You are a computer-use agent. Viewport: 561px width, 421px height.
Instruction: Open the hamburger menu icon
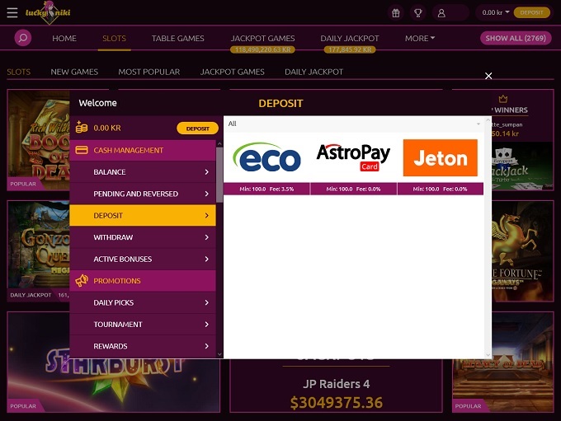click(x=12, y=12)
